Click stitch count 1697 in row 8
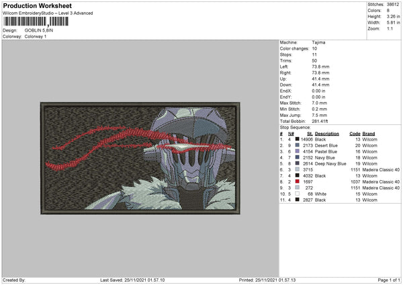The height and width of the screenshot is (285, 403). (x=308, y=182)
